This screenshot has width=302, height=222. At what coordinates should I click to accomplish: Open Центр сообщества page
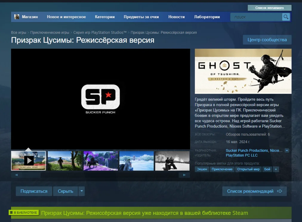(267, 40)
